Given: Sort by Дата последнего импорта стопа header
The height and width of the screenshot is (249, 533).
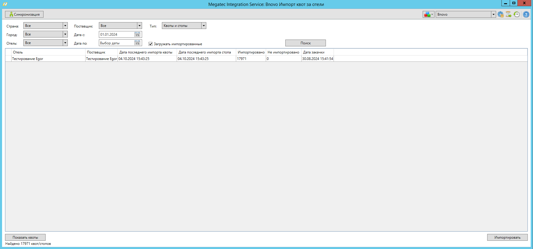Looking at the screenshot, I should pyautogui.click(x=206, y=52).
